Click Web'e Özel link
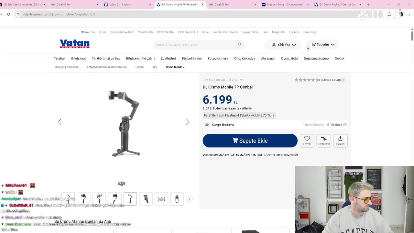 [88, 32]
